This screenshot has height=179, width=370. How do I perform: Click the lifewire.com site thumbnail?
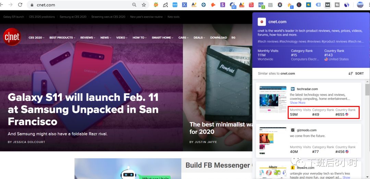tap(273, 172)
